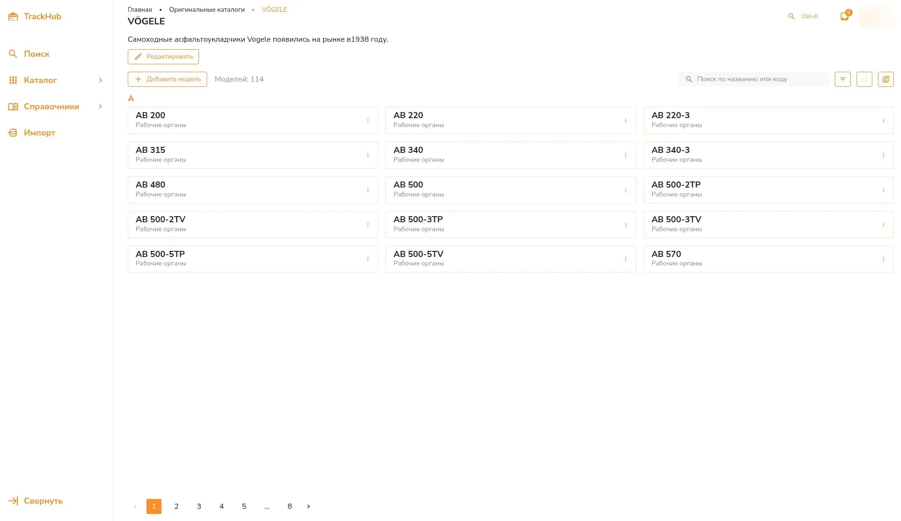Viewport: 901px width, 521px height.
Task: Navigate to the Главная breadcrumb
Action: [140, 9]
